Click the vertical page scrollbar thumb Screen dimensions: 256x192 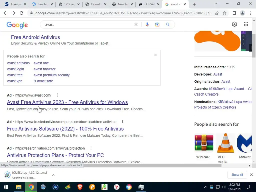[x=254, y=46]
